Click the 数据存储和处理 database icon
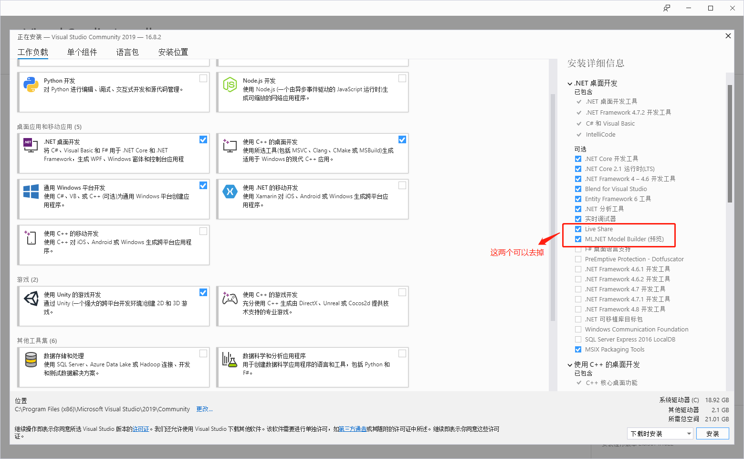The image size is (744, 459). [31, 360]
